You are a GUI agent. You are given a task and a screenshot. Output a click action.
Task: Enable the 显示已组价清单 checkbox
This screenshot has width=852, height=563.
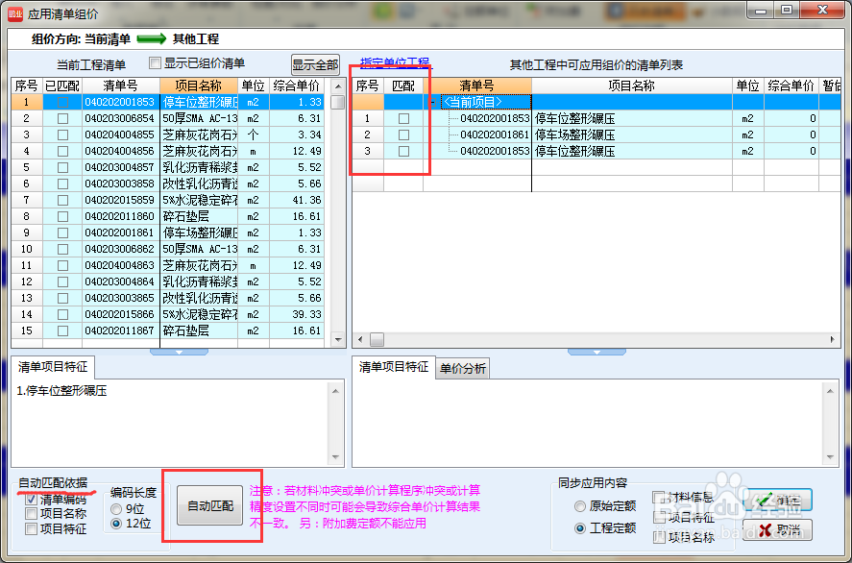point(155,61)
